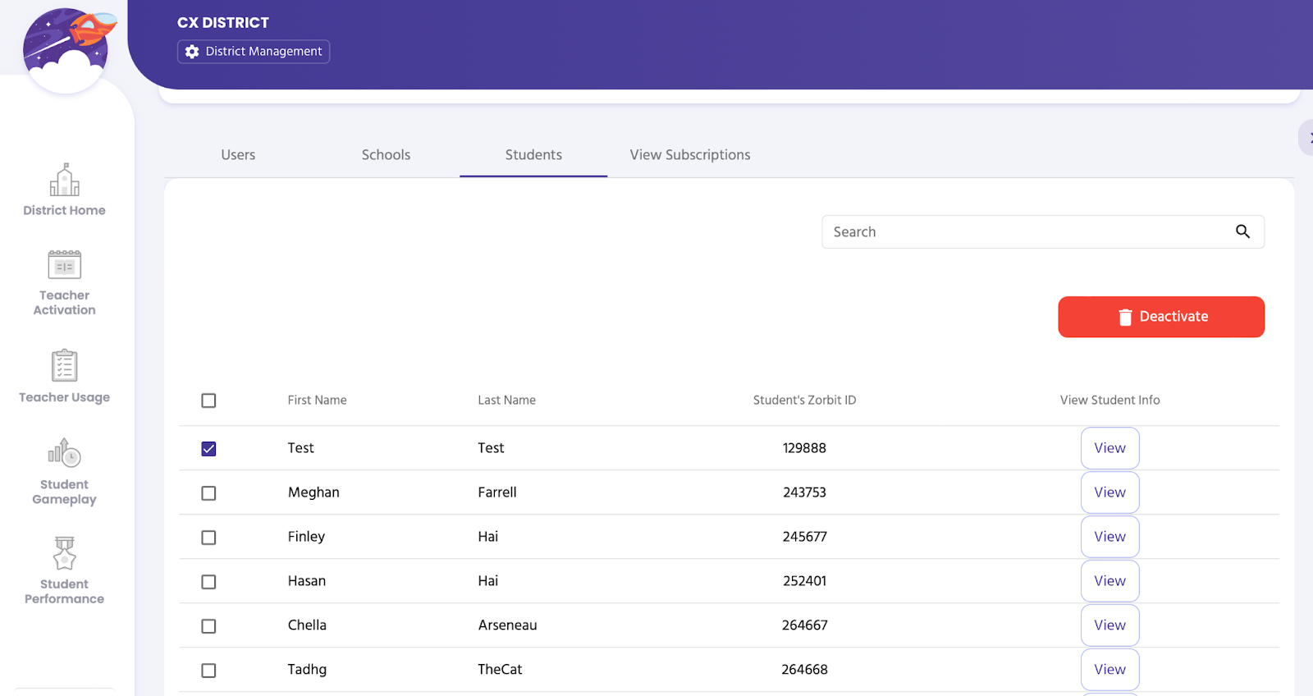
Task: Select the Students tab
Action: coord(533,154)
